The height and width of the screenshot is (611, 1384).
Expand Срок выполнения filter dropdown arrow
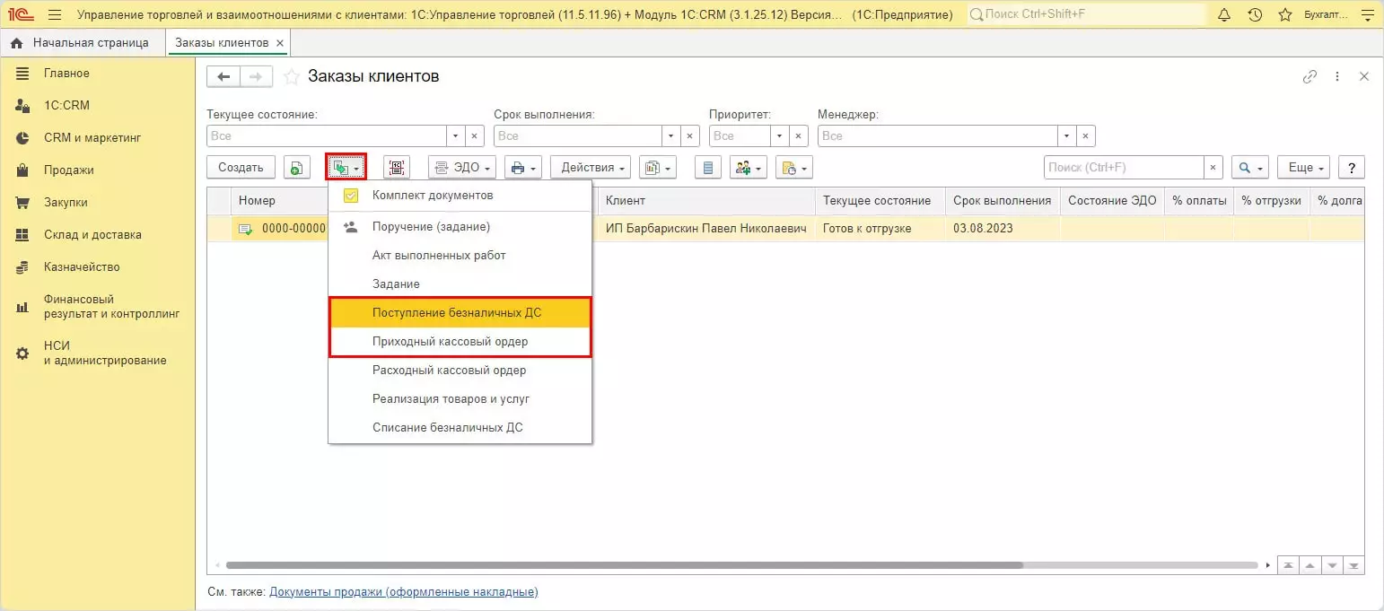tap(672, 136)
